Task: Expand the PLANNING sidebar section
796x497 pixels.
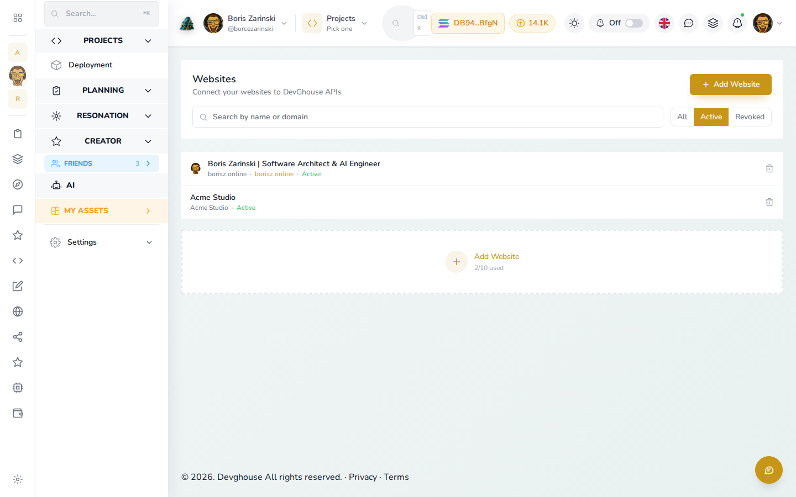Action: [102, 91]
